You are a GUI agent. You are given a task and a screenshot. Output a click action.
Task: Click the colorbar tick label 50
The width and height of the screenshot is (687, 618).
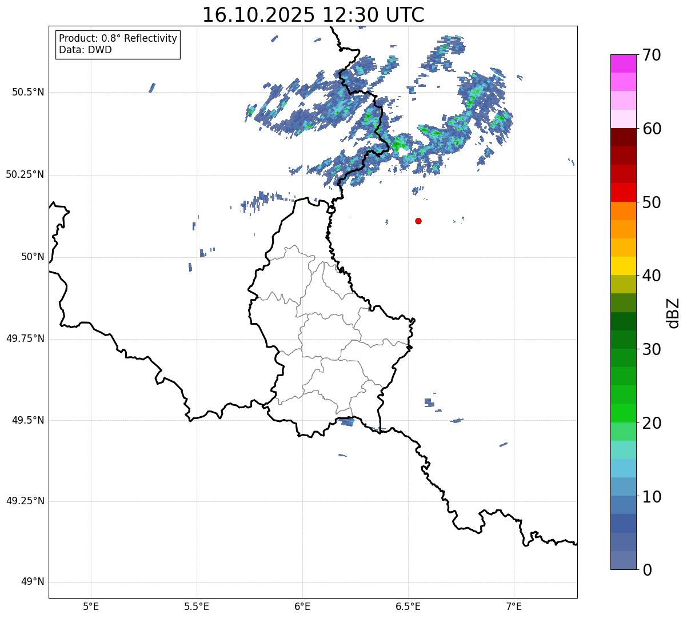[652, 202]
